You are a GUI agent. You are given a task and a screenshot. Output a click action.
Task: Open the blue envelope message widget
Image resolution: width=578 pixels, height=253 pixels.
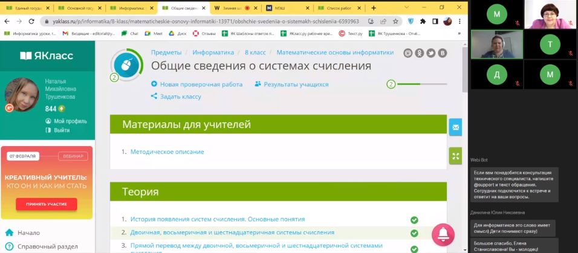(x=455, y=127)
